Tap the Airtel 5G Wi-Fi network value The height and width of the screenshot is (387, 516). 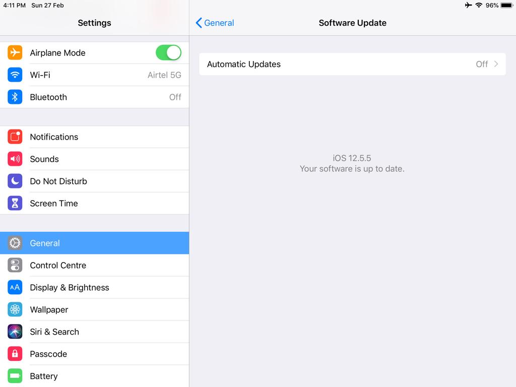[x=164, y=75]
